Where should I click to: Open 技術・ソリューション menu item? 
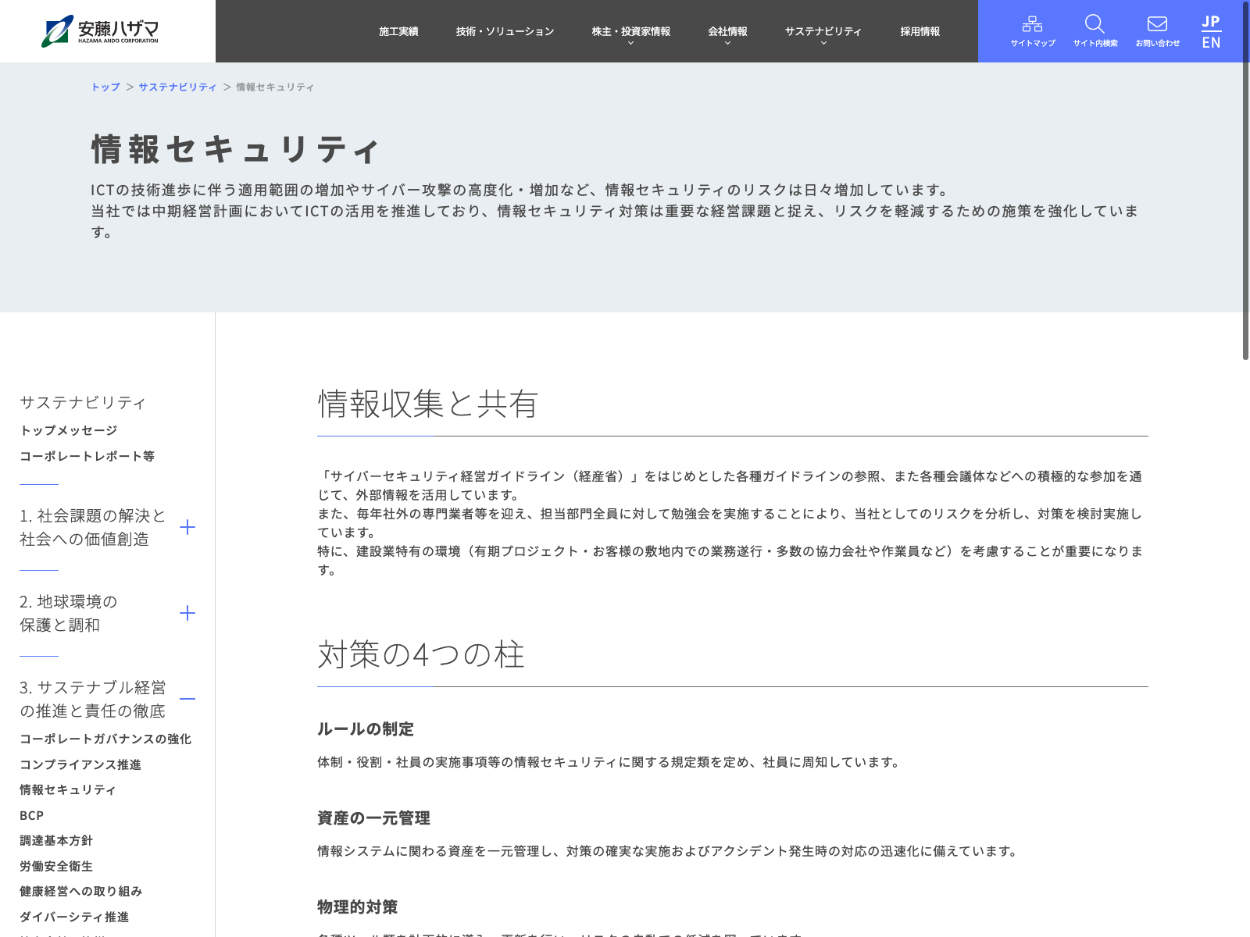pos(505,31)
